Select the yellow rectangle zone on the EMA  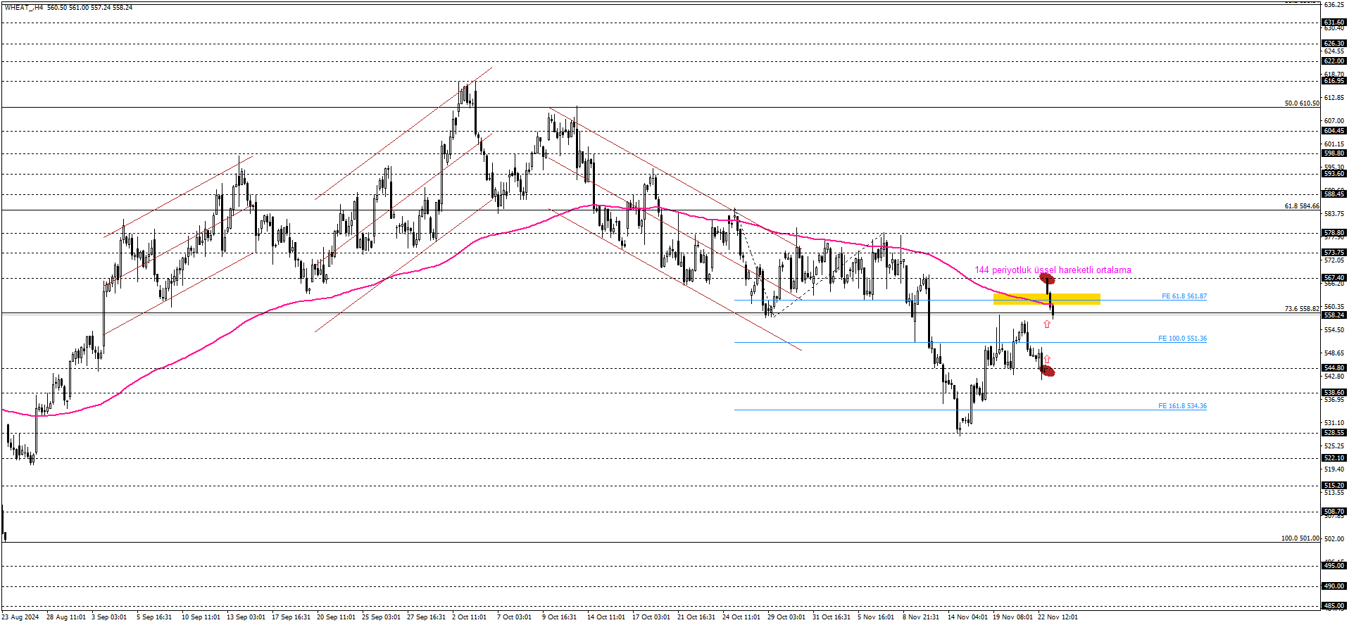[x=1046, y=299]
